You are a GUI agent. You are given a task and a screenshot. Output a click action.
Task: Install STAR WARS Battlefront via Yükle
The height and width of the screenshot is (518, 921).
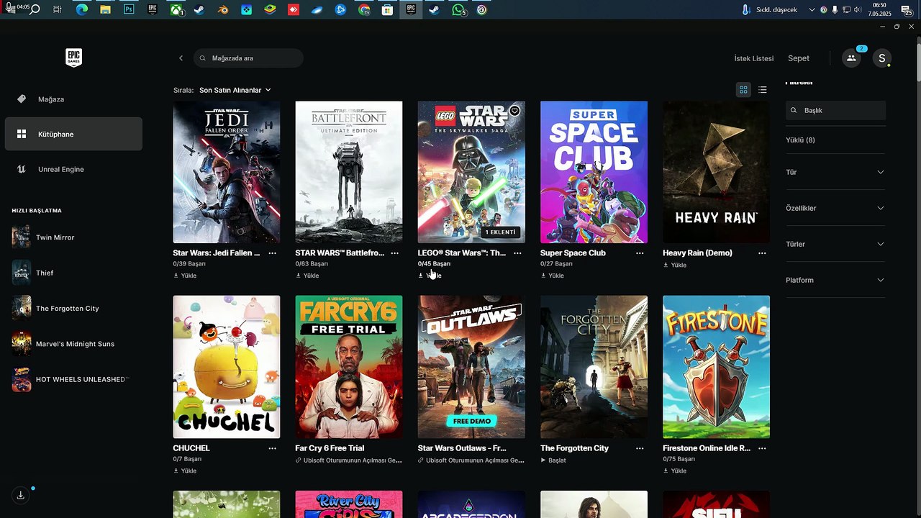click(x=307, y=276)
